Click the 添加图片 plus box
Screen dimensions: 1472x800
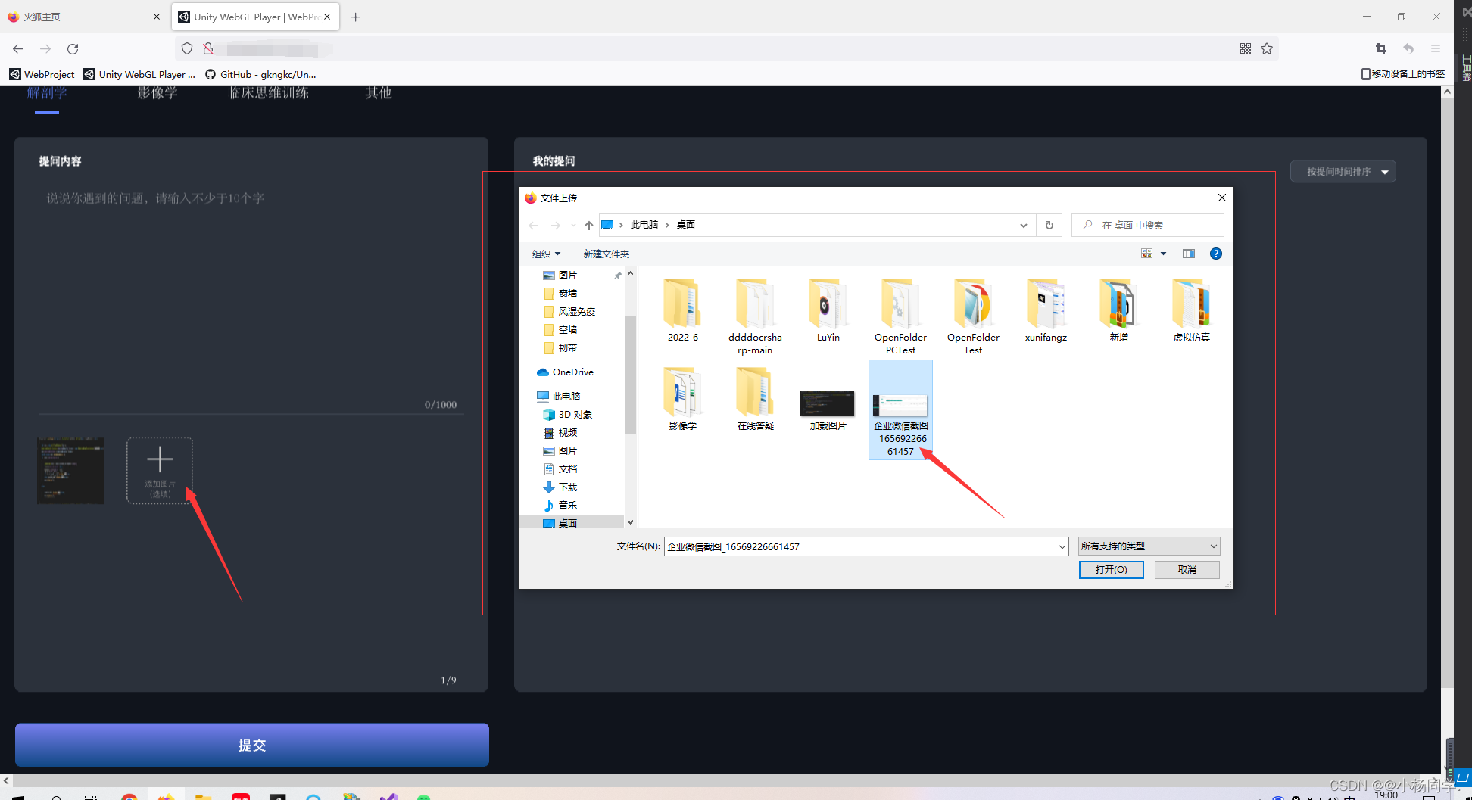(160, 470)
